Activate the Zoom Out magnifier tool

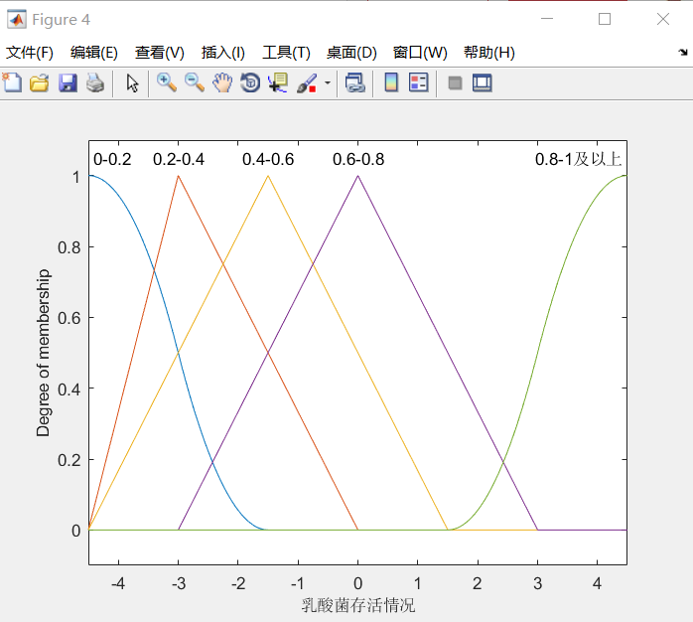(195, 82)
